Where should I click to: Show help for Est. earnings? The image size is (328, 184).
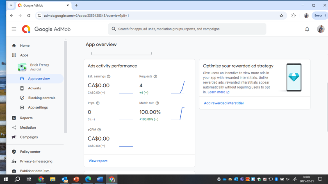click(x=109, y=77)
